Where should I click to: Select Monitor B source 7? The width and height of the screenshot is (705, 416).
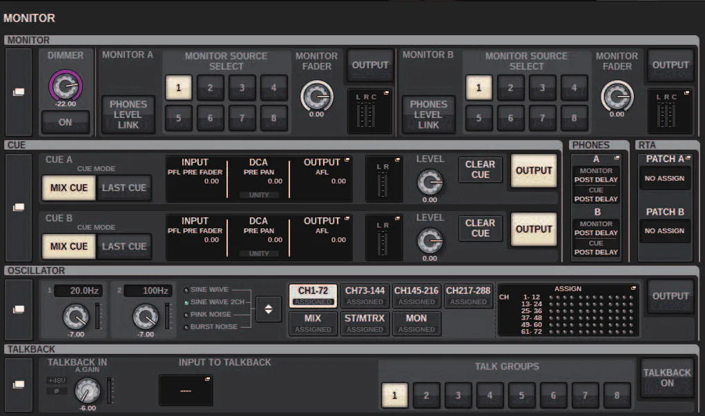(542, 118)
